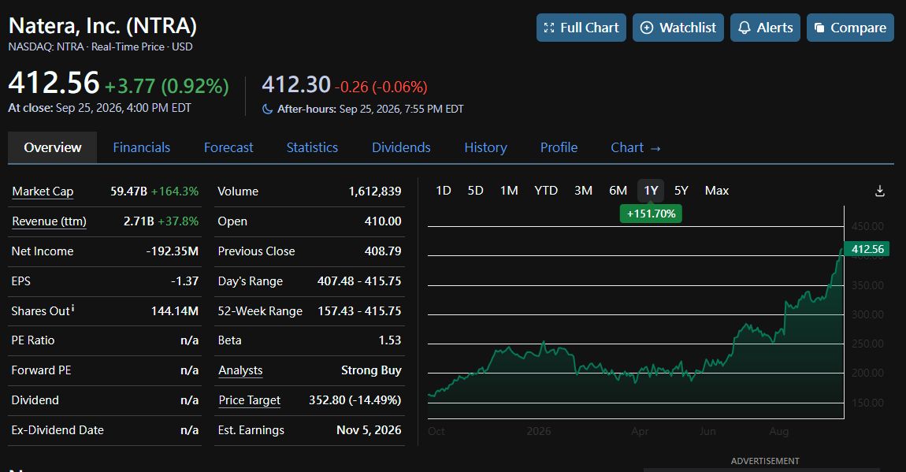Select the 6M chart range
This screenshot has height=472, width=906.
[618, 191]
